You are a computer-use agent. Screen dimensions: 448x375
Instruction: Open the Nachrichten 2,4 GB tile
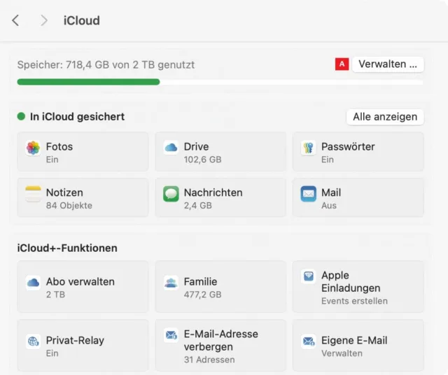tap(220, 198)
